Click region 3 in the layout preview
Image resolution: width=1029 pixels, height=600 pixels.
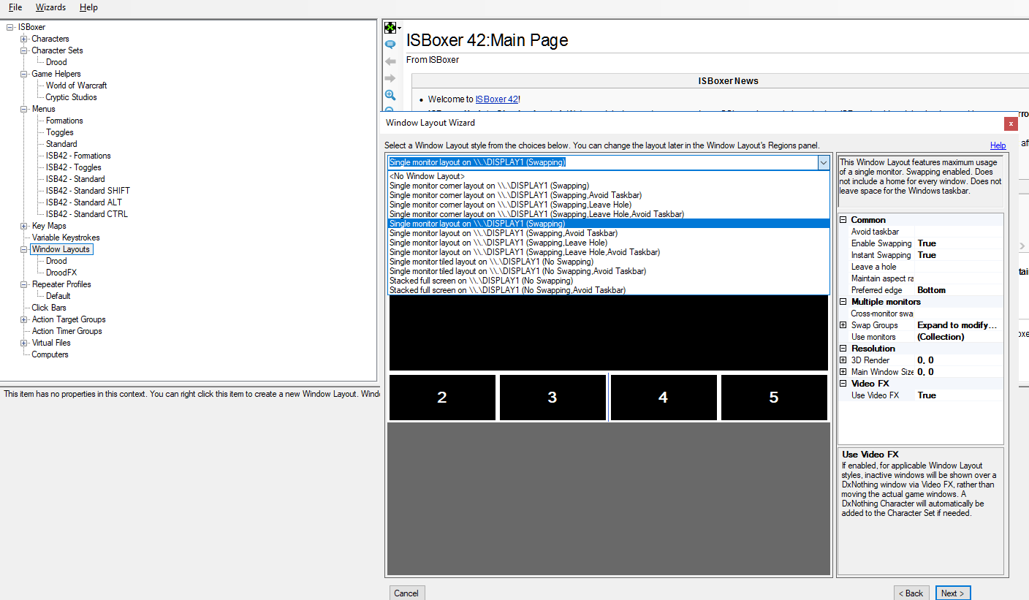pos(553,398)
